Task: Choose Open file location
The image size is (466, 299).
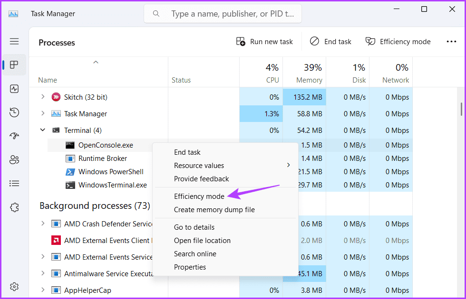Action: 226,241
